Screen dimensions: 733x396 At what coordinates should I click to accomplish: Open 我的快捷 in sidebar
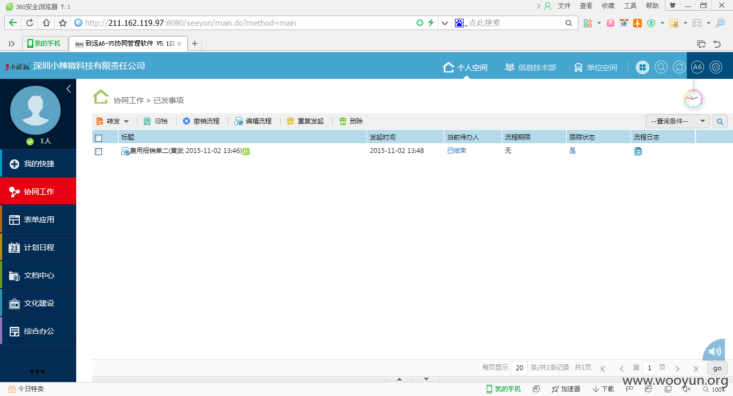pos(38,164)
